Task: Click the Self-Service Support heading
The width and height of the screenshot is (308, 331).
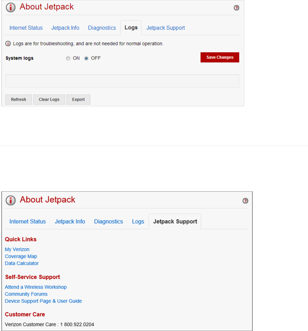Action: (x=32, y=277)
